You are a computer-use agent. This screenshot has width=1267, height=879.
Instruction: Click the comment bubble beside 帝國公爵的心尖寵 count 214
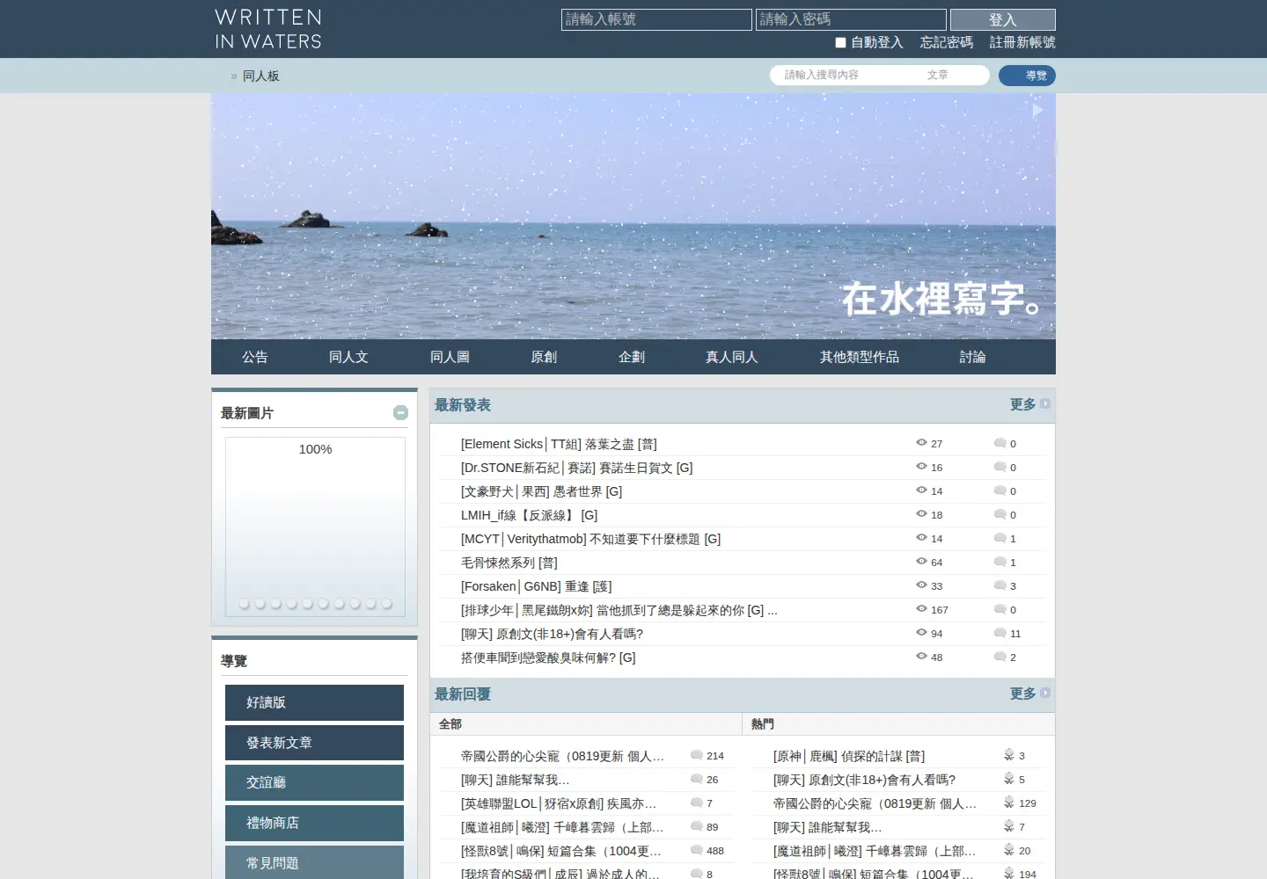coord(697,755)
